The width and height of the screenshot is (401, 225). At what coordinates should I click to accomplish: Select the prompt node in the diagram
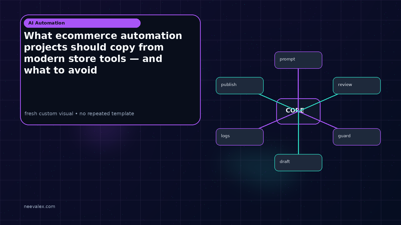point(298,60)
